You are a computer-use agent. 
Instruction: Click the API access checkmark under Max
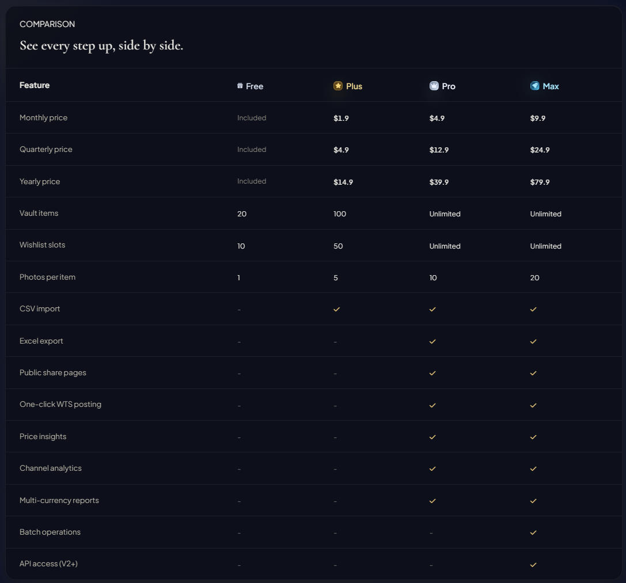click(533, 565)
